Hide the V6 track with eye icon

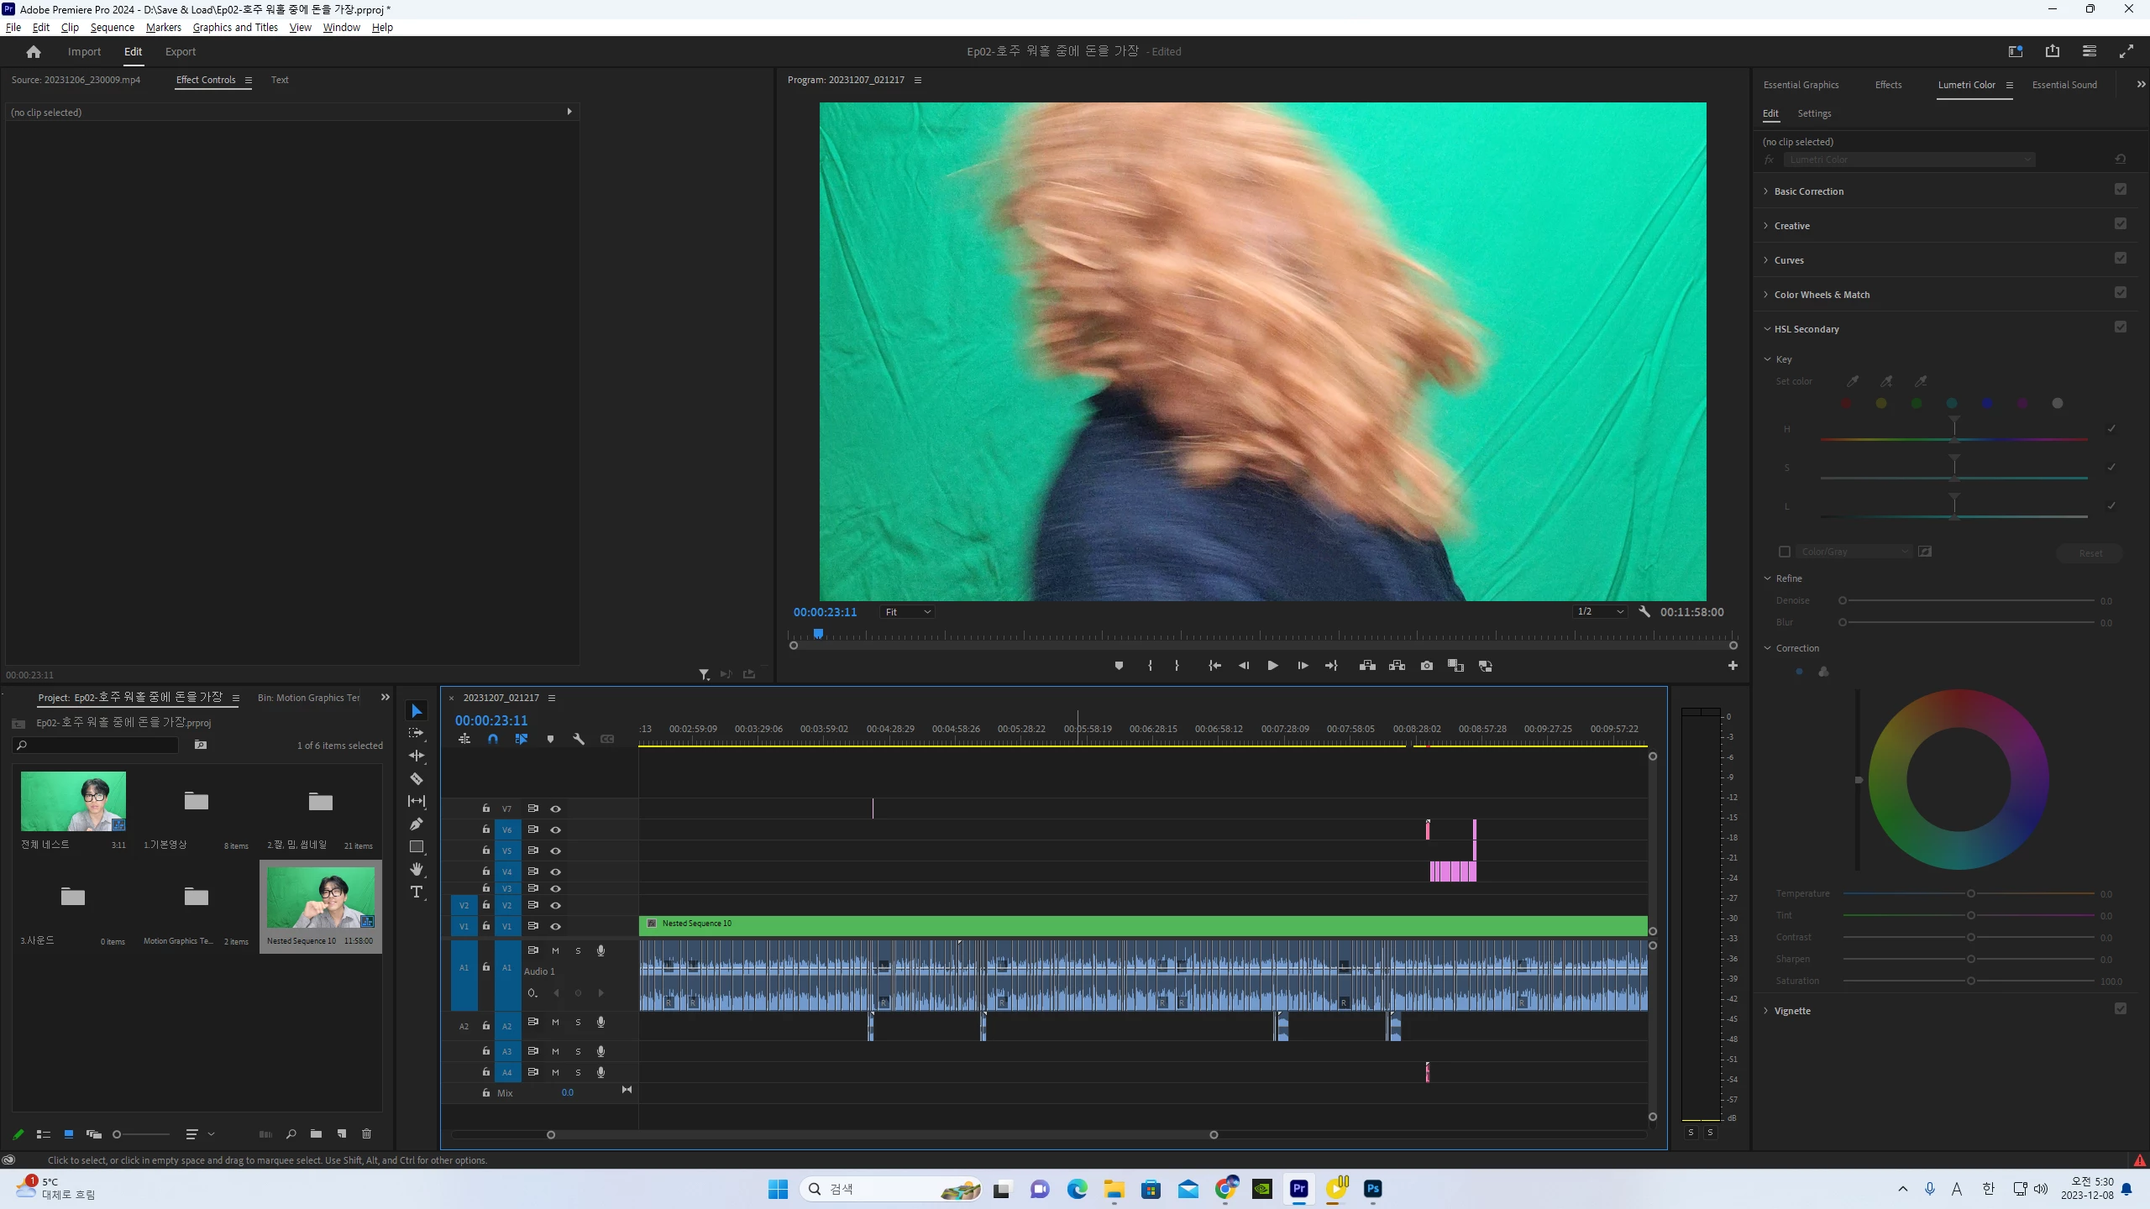point(555,830)
